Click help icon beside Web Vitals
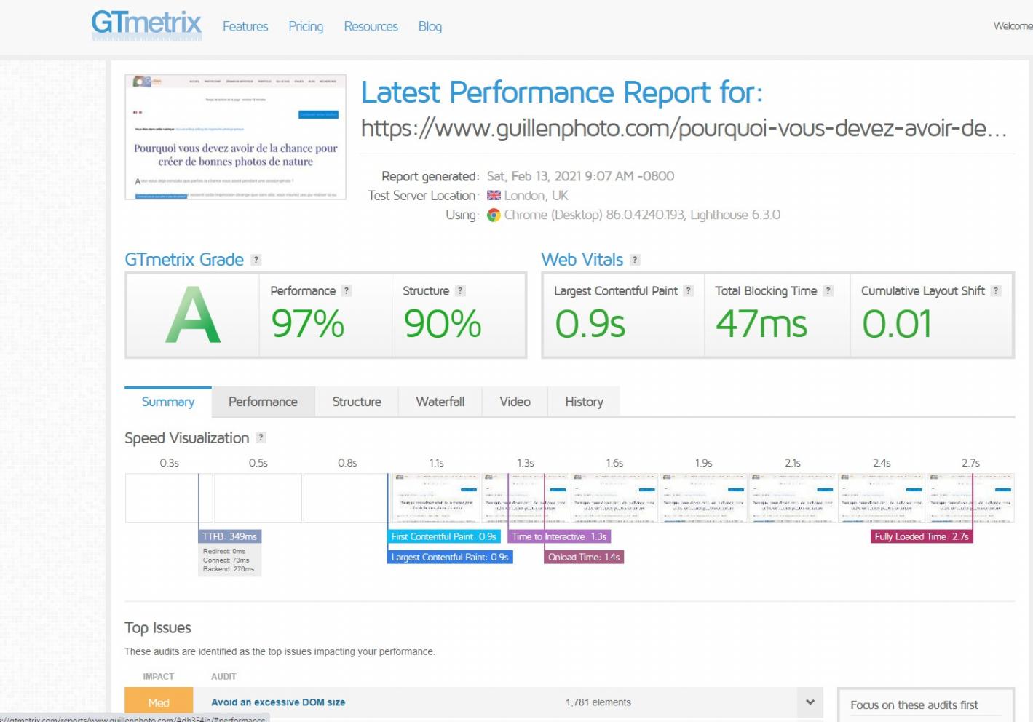1033x722 pixels. [635, 260]
